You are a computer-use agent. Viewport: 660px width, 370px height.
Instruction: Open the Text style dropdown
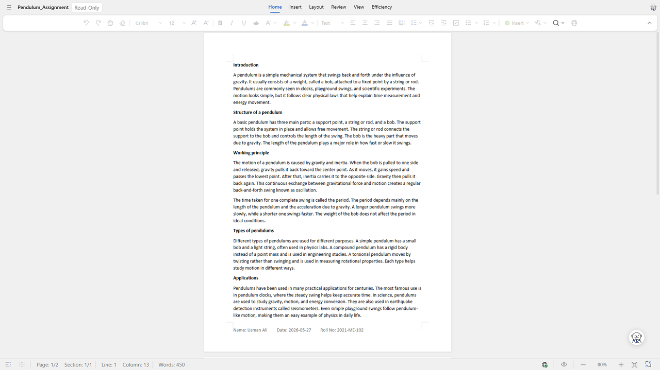coord(333,23)
